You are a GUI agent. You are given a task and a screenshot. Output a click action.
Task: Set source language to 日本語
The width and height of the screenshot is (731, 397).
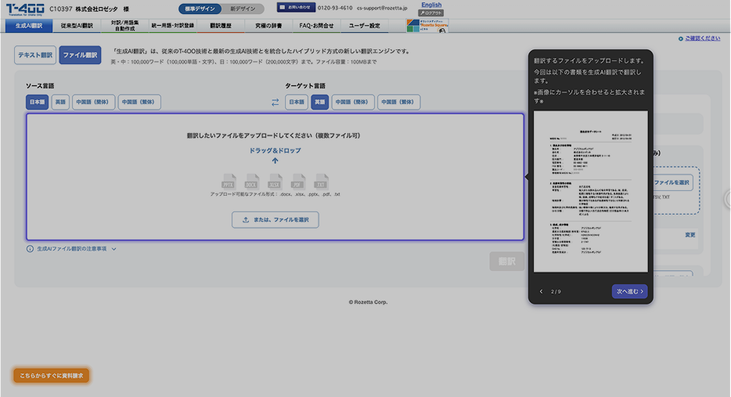click(x=38, y=102)
